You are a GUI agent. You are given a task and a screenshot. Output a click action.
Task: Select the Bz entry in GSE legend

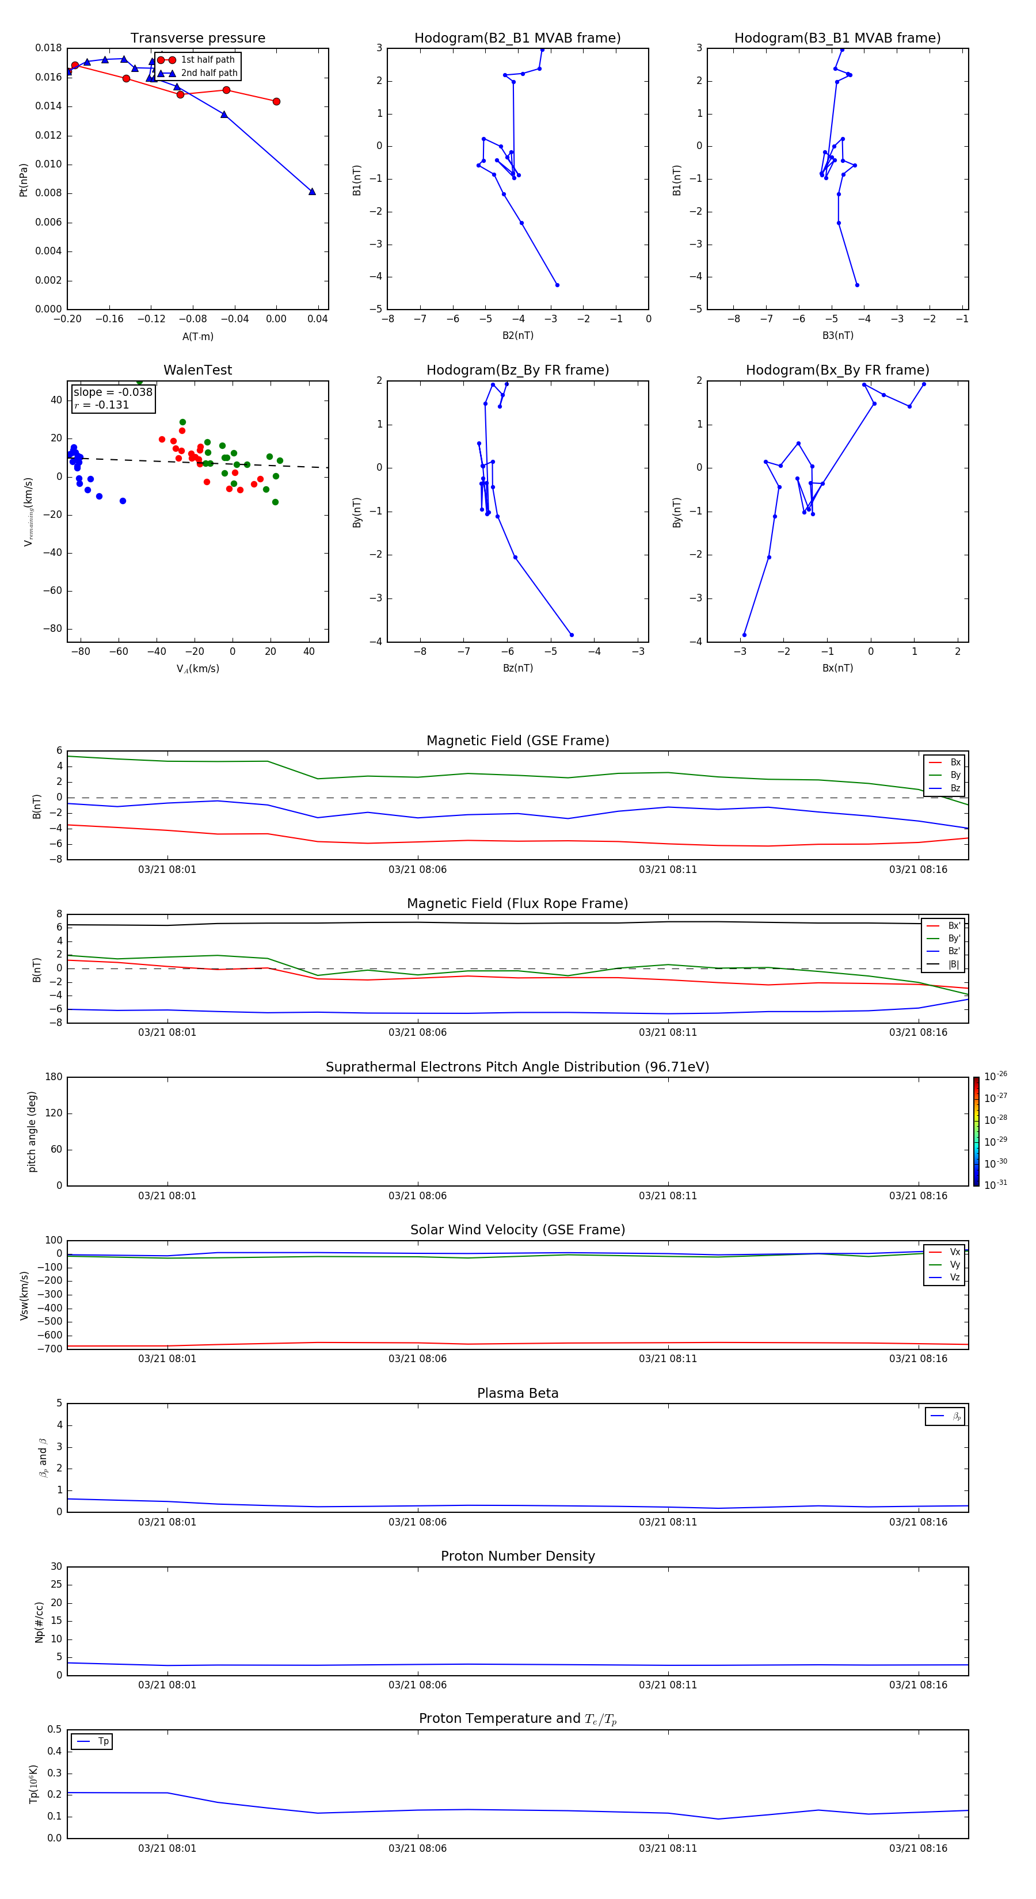[x=944, y=788]
